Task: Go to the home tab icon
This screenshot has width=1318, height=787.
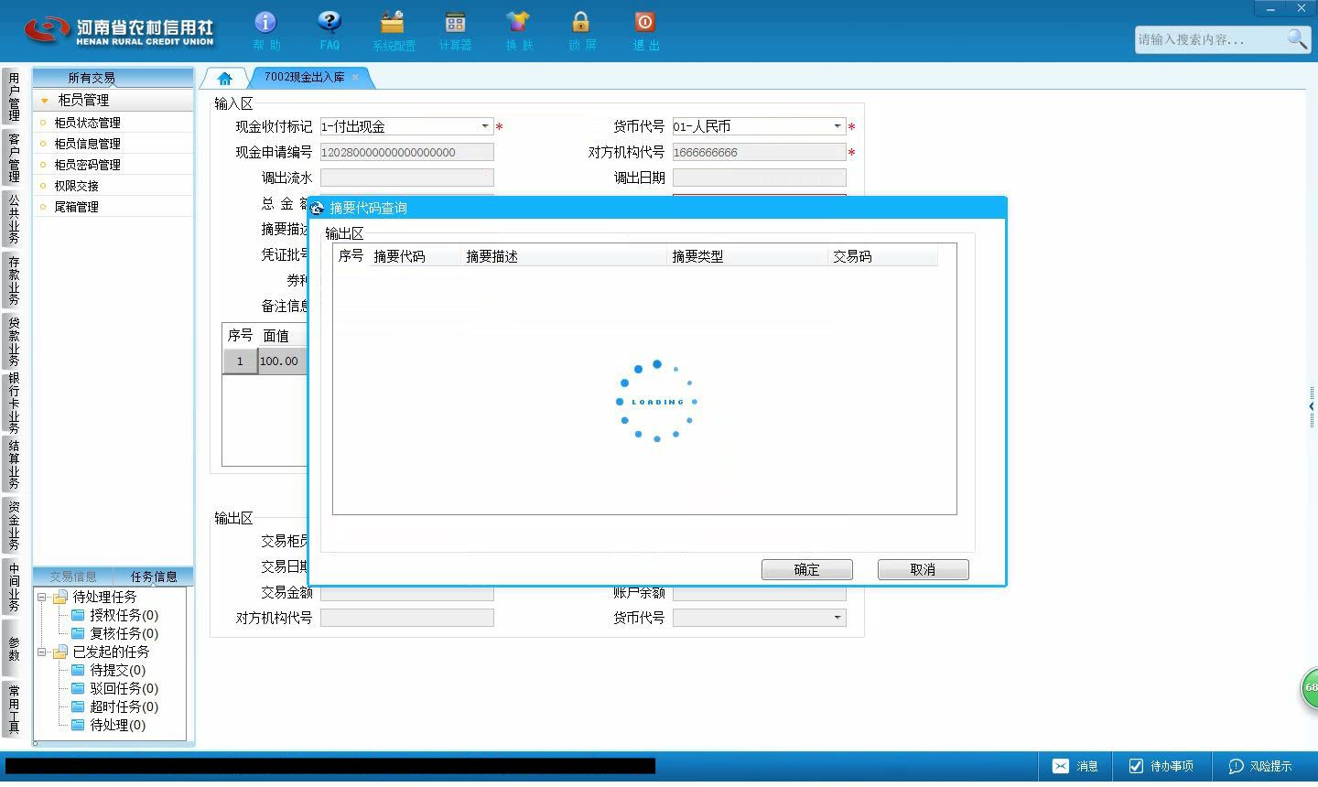Action: (x=224, y=78)
